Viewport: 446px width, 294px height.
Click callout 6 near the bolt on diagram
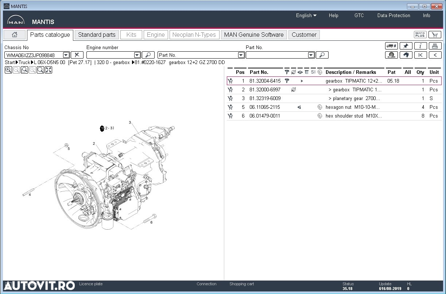tap(151, 222)
